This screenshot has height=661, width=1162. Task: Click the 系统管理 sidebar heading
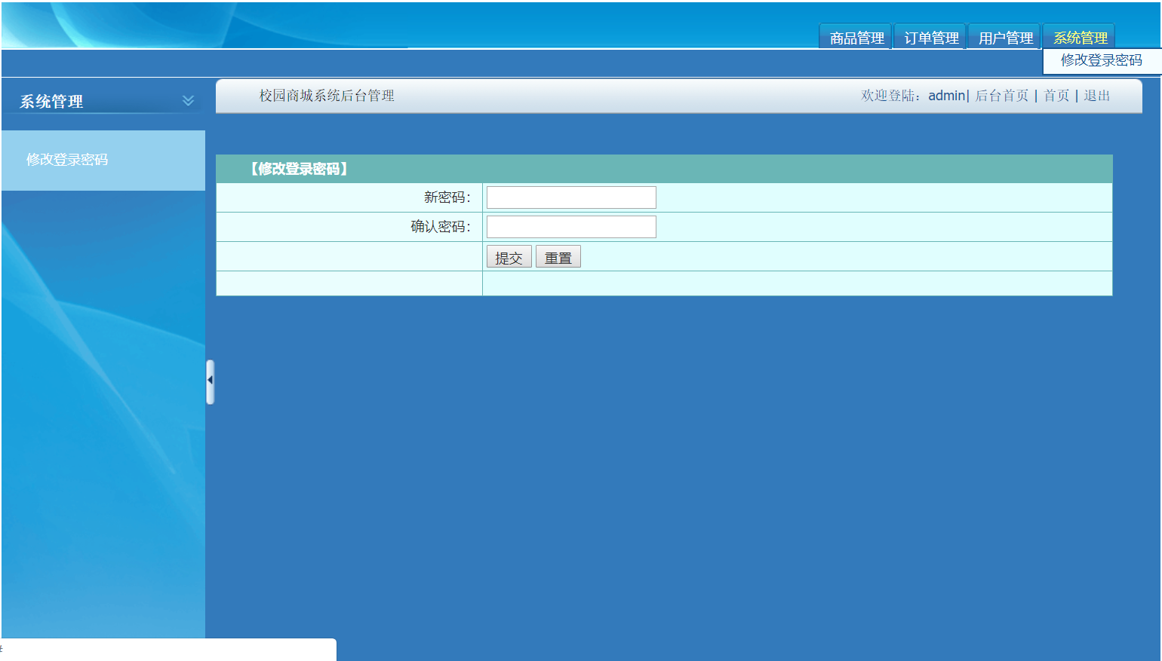click(51, 101)
